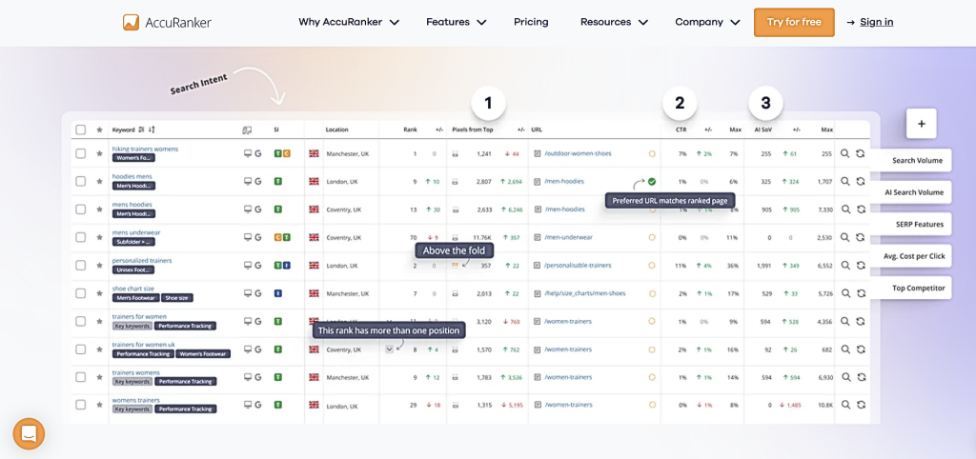Check the personalized trainers row
The image size is (976, 459).
click(80, 265)
